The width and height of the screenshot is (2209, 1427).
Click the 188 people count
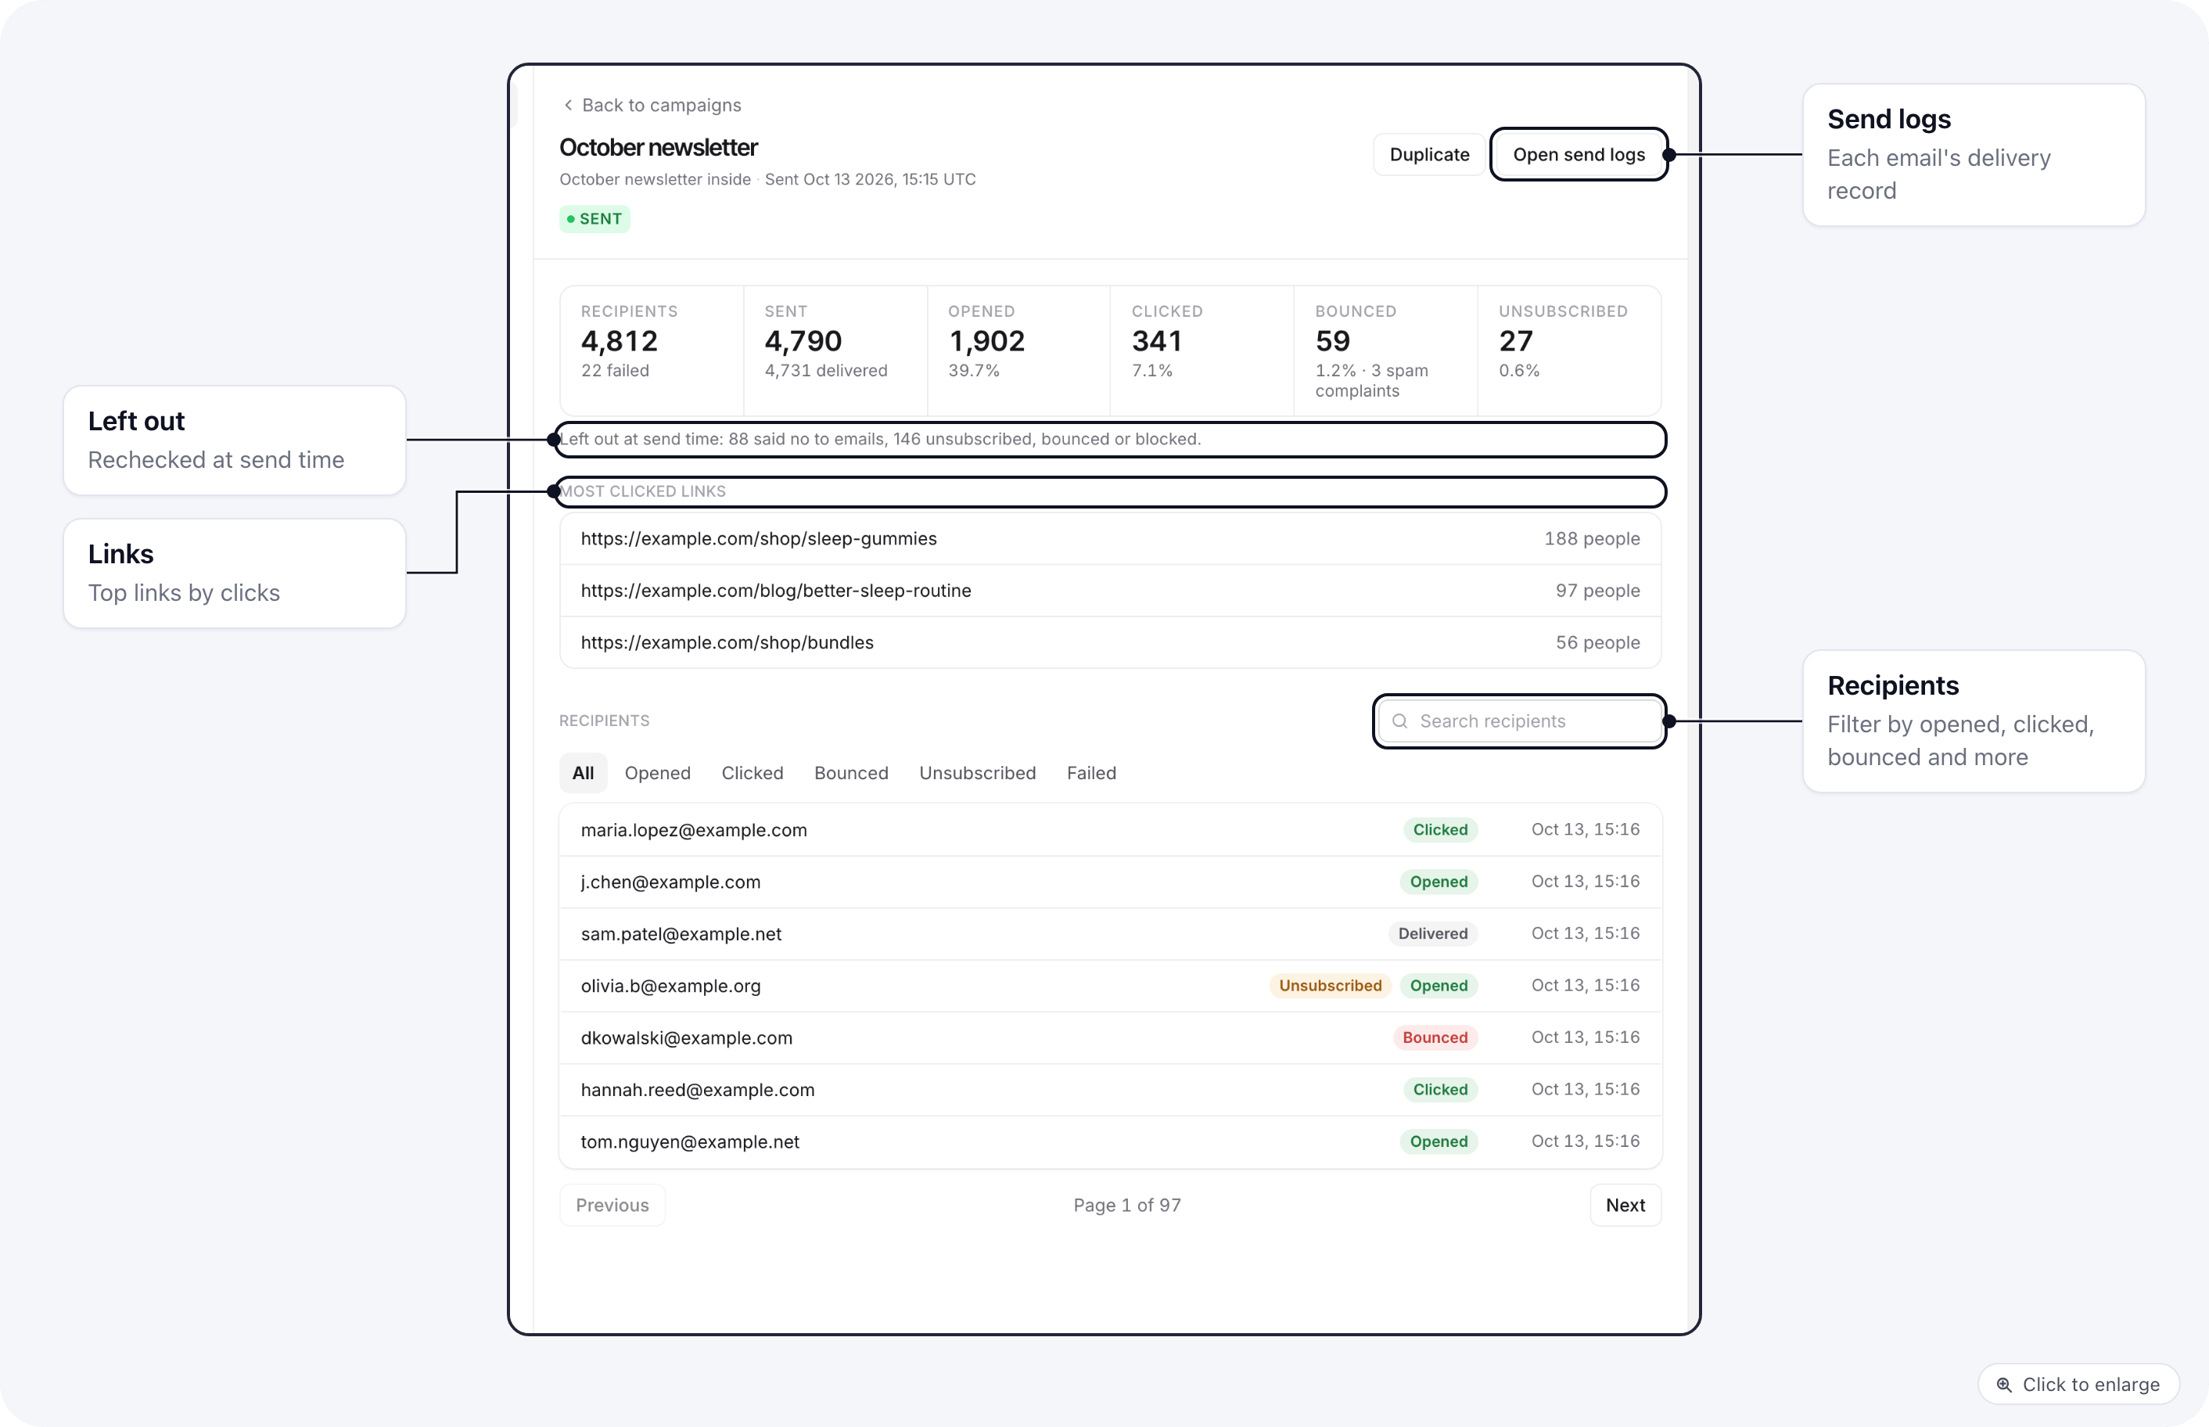point(1591,538)
